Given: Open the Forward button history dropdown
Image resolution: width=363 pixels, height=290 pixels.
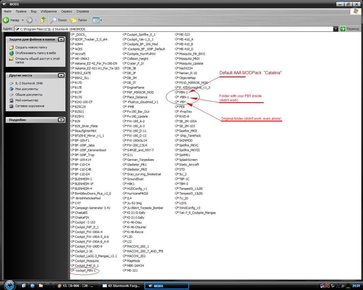Looking at the screenshot, I should (36, 20).
